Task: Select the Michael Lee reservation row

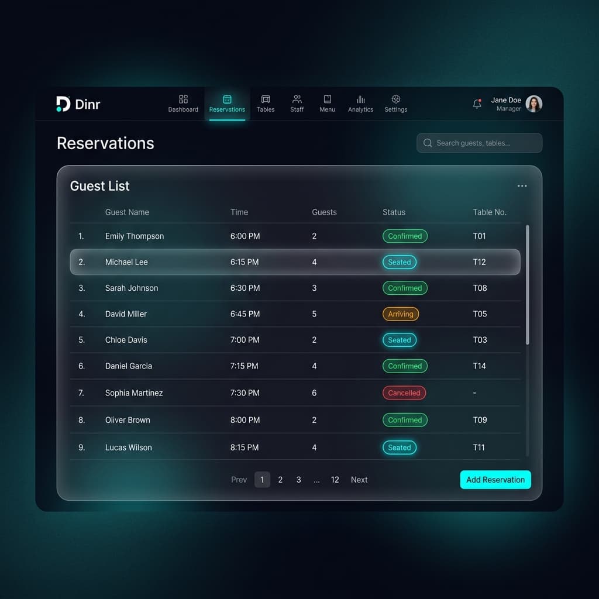Action: click(295, 262)
